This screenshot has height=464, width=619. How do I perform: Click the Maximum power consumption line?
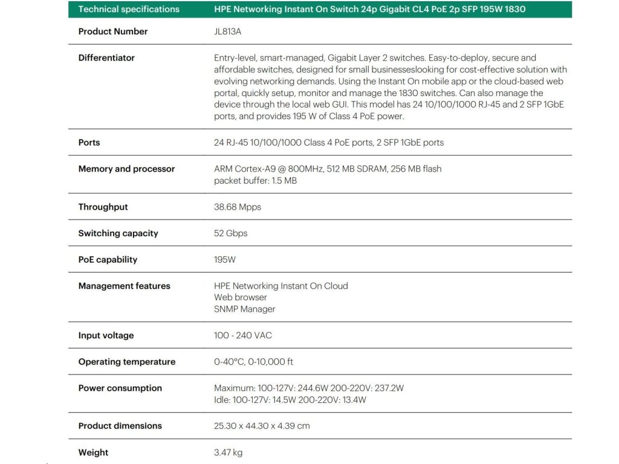(308, 388)
